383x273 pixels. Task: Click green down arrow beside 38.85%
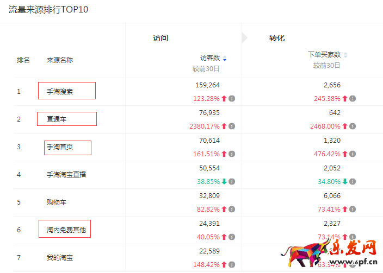pos(224,181)
